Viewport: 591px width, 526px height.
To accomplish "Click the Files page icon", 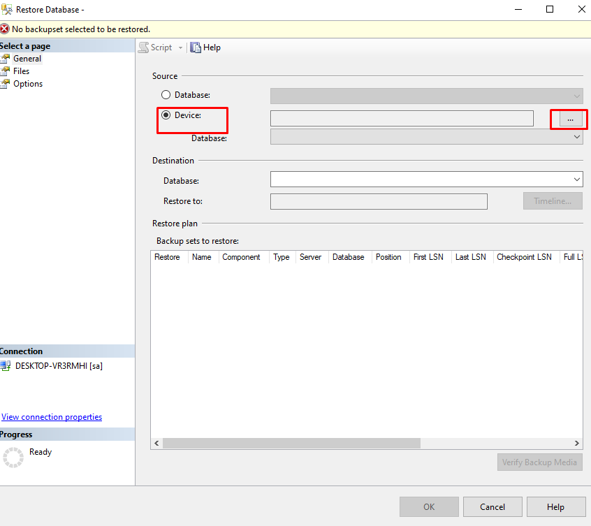I will [6, 71].
